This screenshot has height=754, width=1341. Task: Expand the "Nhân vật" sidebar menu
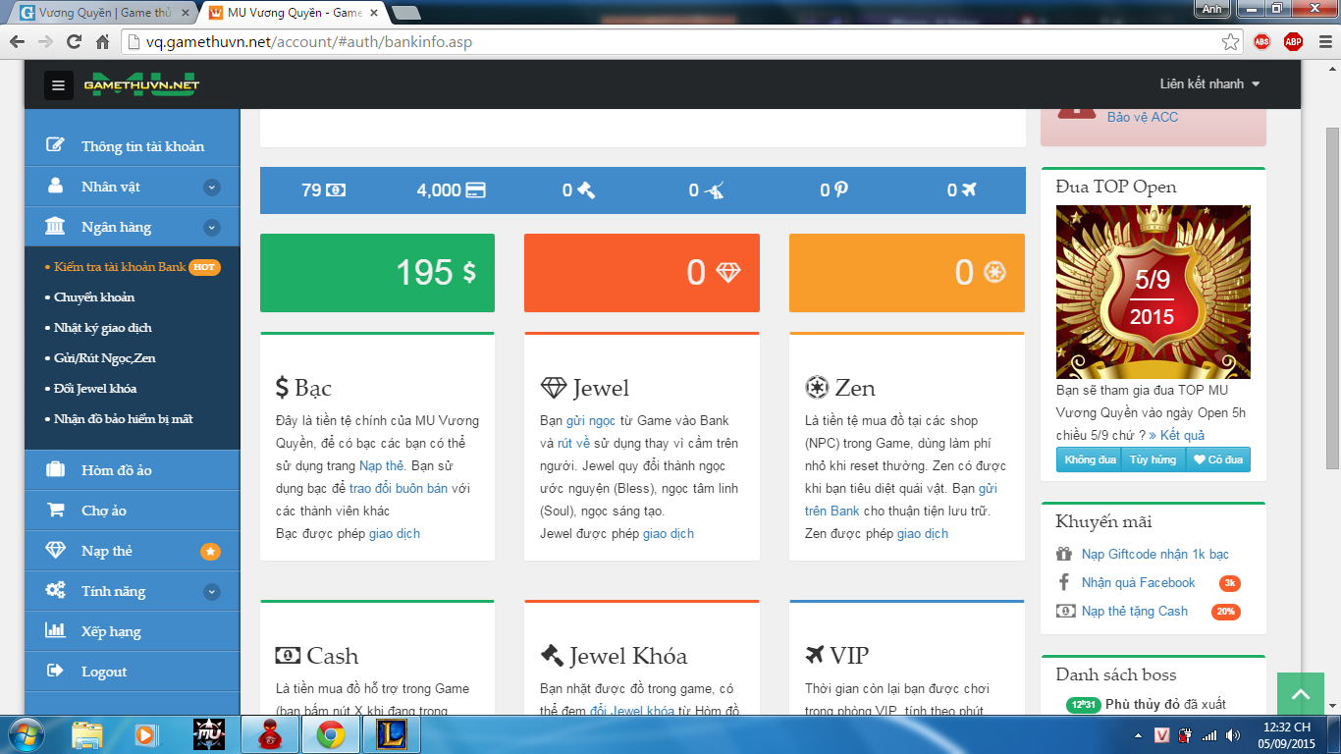tap(211, 188)
